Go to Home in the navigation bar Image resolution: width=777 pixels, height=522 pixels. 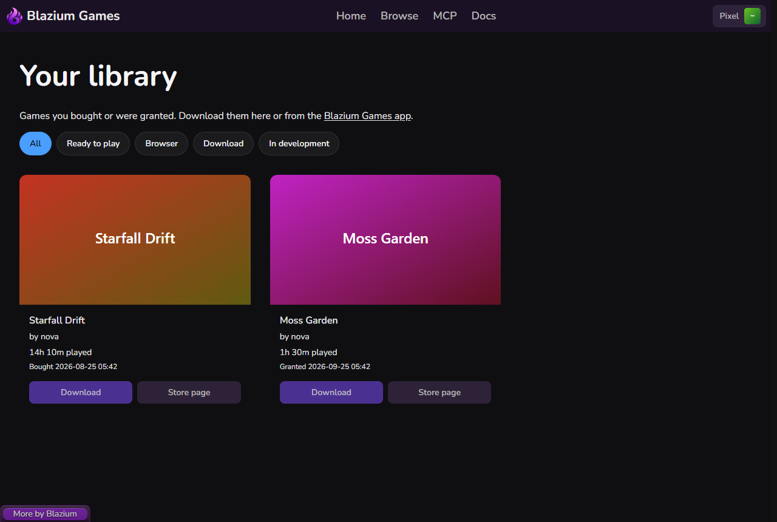coord(351,16)
